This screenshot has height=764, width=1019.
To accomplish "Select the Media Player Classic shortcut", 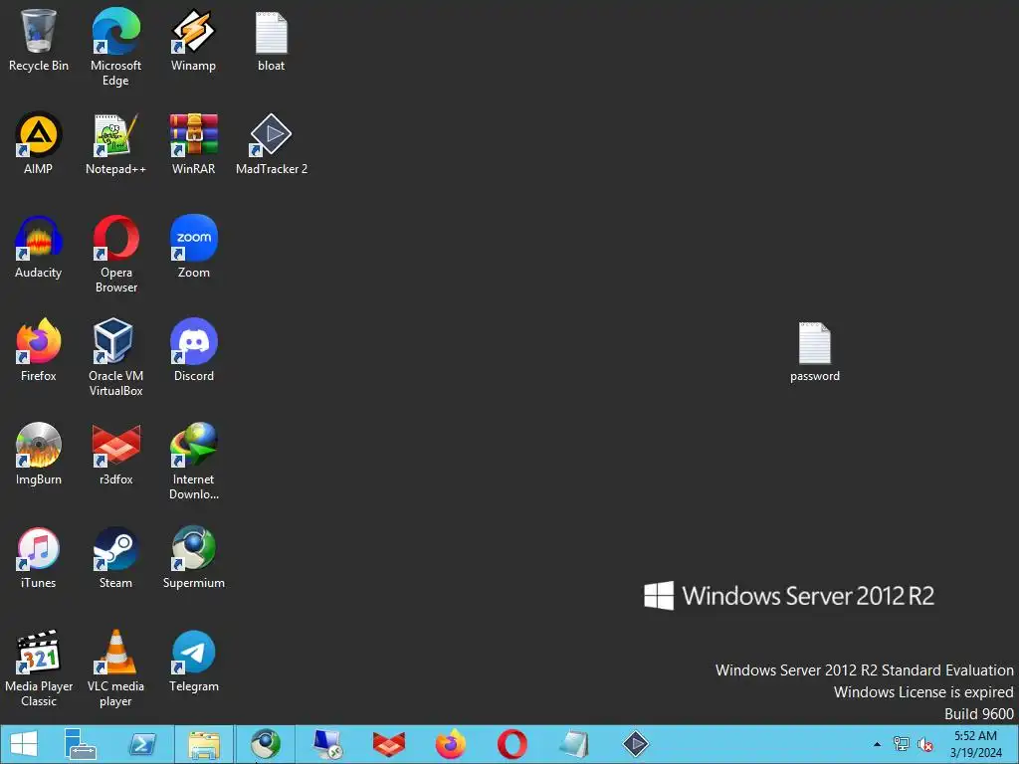I will [39, 668].
